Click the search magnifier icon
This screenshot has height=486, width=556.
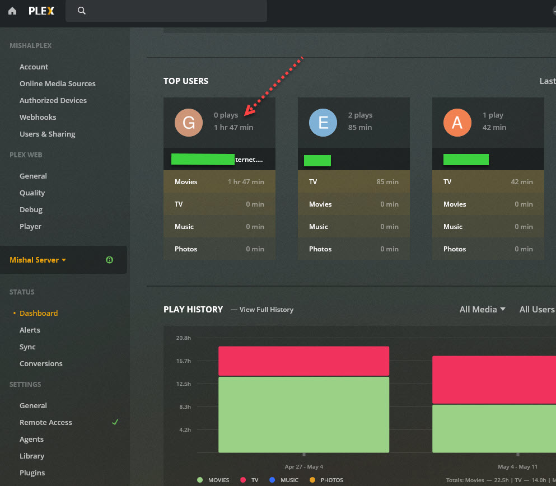pos(82,11)
